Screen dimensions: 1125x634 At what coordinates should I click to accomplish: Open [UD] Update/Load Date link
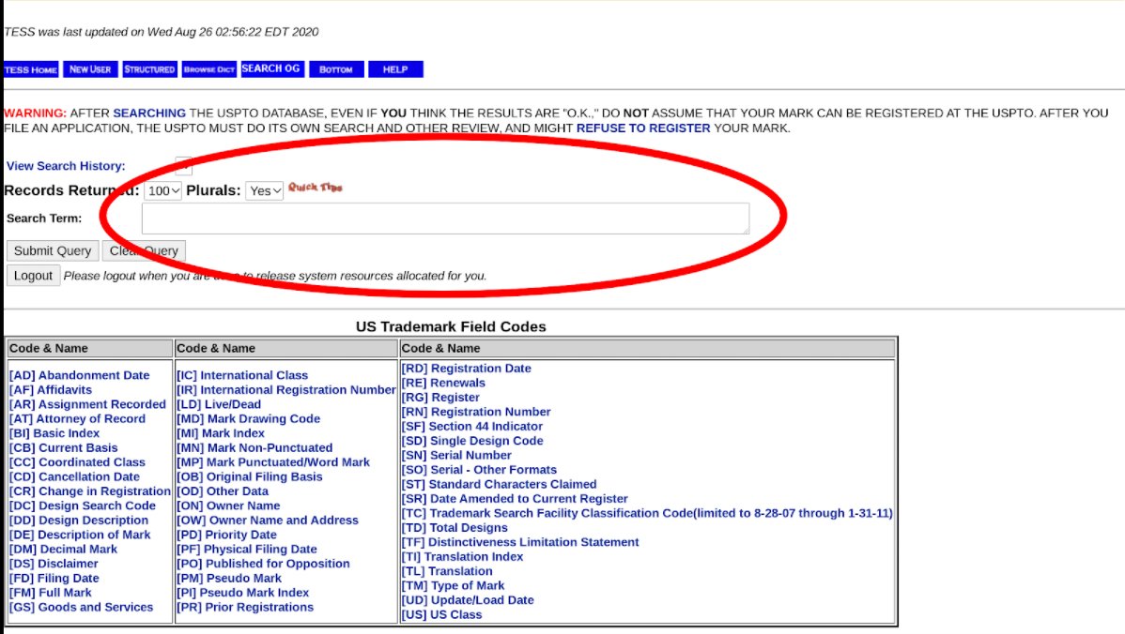(x=467, y=600)
